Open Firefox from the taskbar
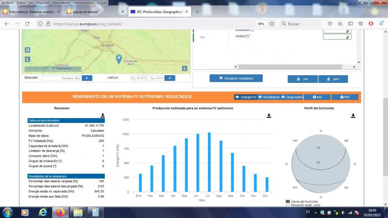388x218 pixels. coord(60,213)
